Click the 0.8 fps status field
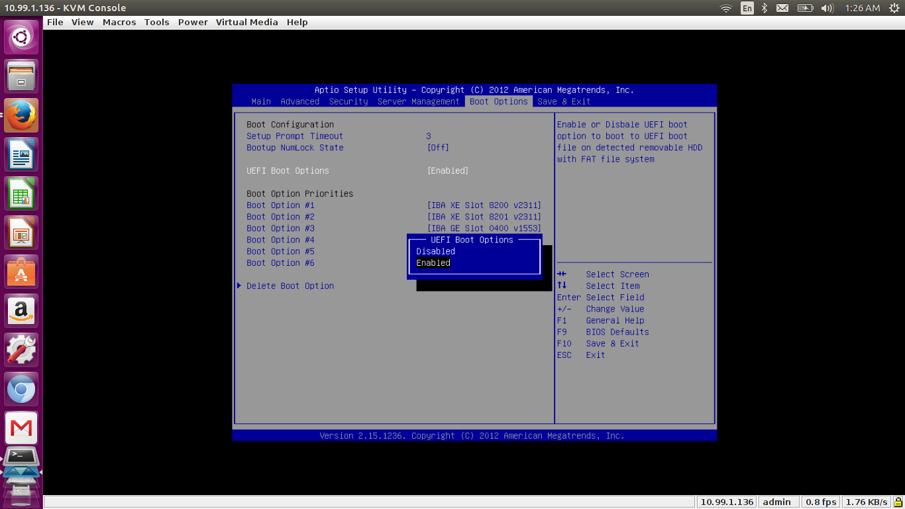This screenshot has width=905, height=509. pyautogui.click(x=820, y=502)
